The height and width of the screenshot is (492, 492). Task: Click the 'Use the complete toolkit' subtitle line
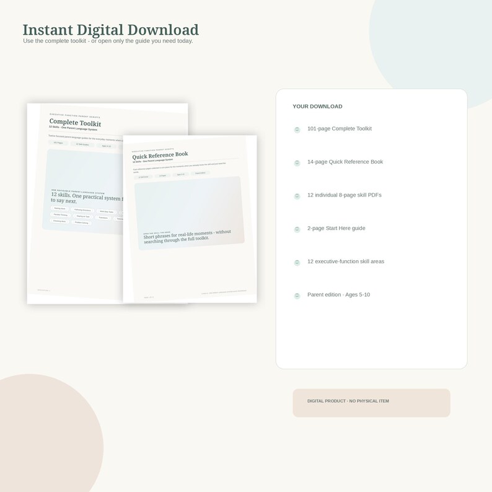pyautogui.click(x=108, y=41)
